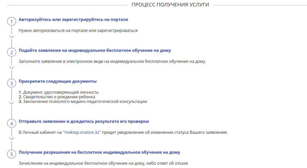Select heading "Авторизуйтесь или зарегистрируйтесь на портале"

point(73,20)
